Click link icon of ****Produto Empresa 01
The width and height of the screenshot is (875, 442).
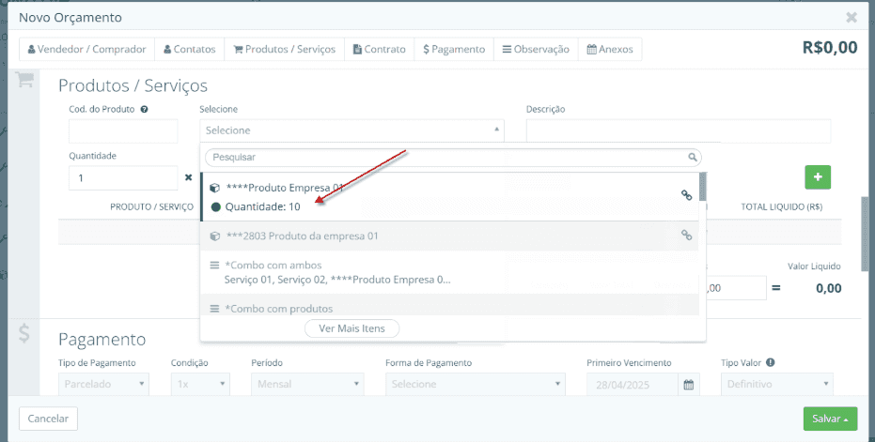point(686,195)
